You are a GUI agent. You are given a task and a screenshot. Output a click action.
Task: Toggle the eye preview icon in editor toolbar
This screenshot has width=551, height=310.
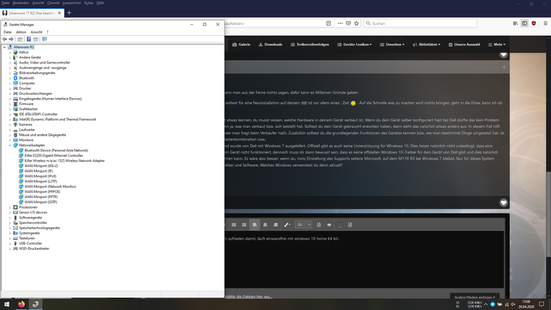click(329, 225)
